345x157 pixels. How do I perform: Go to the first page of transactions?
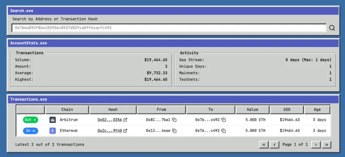pos(264,145)
